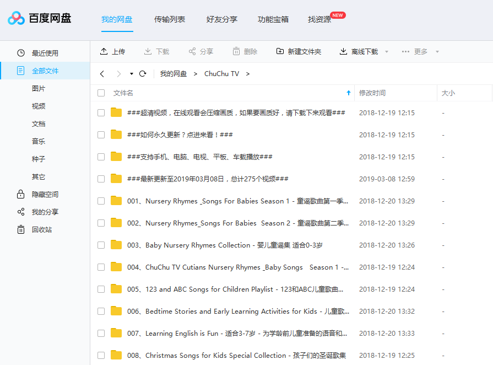
Task: Refresh the file list
Action: pyautogui.click(x=143, y=74)
